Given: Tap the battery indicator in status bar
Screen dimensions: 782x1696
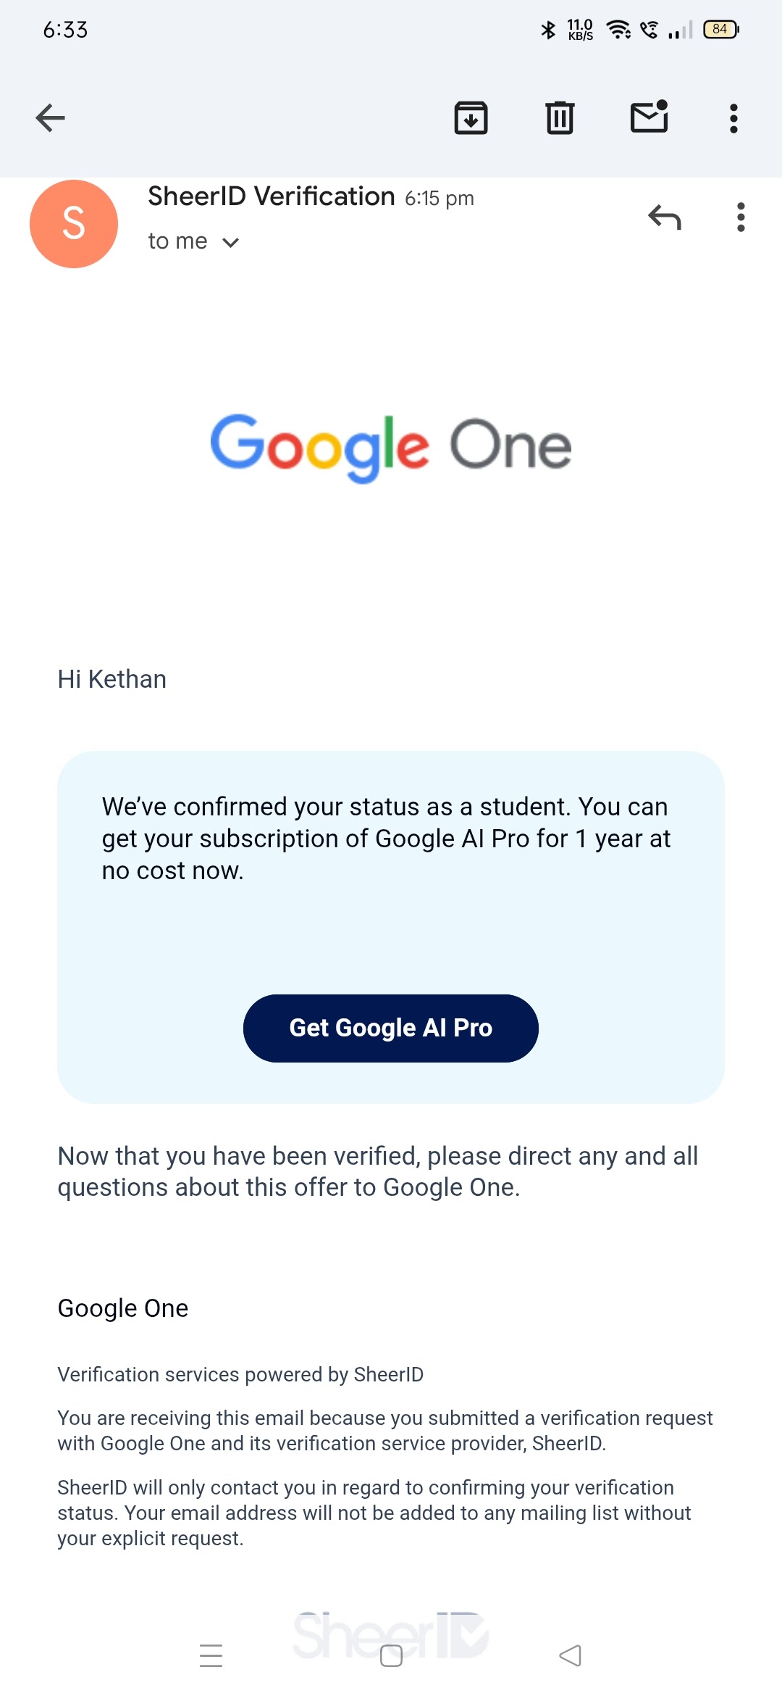Looking at the screenshot, I should pos(720,30).
